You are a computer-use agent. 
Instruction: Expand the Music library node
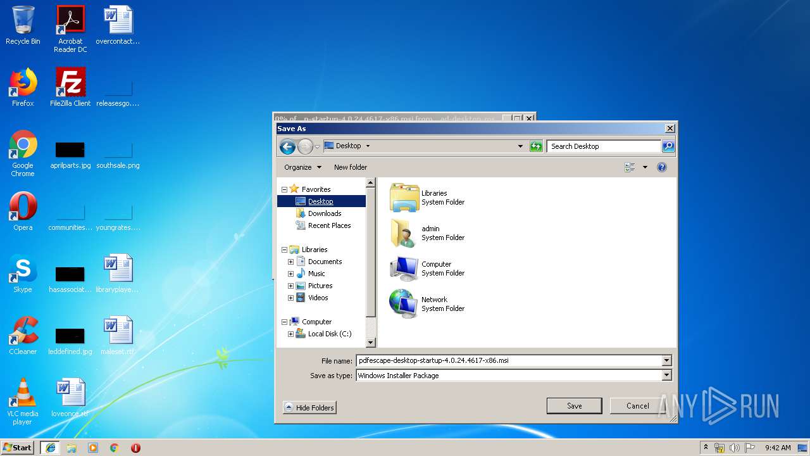tap(290, 274)
